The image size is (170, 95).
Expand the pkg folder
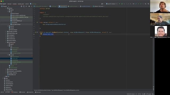[x=3, y=78]
